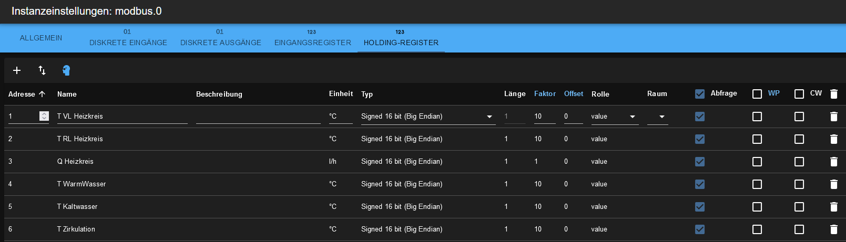This screenshot has width=846, height=242.
Task: Uncheck Abfrage for T RL Heizkreis
Action: (x=700, y=139)
